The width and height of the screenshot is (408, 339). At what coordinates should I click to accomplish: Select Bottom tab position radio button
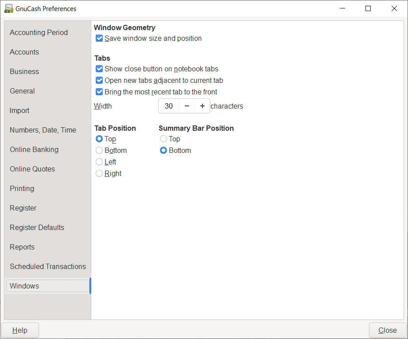pyautogui.click(x=99, y=151)
